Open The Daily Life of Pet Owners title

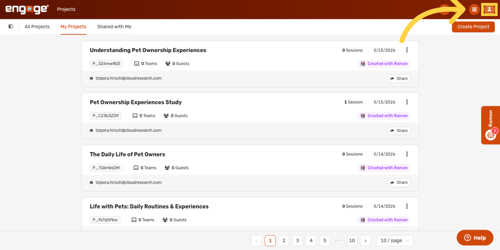click(x=127, y=154)
